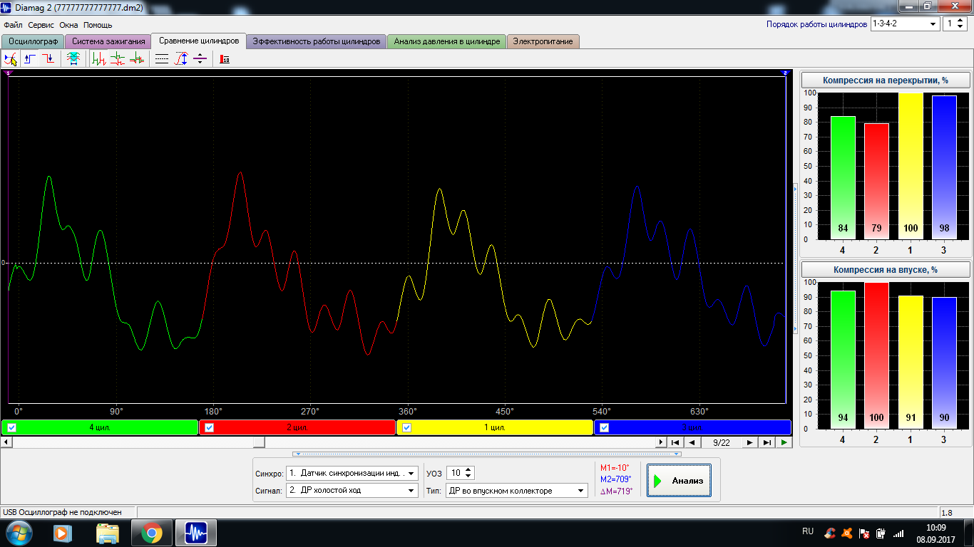This screenshot has height=547, width=974.
Task: Switch to Анализ давления в цилиндре tab
Action: pos(447,41)
